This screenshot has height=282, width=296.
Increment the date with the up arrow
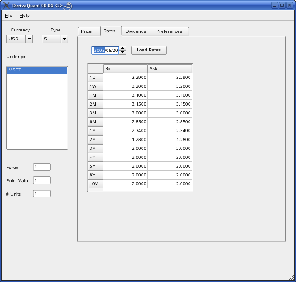(123, 48)
